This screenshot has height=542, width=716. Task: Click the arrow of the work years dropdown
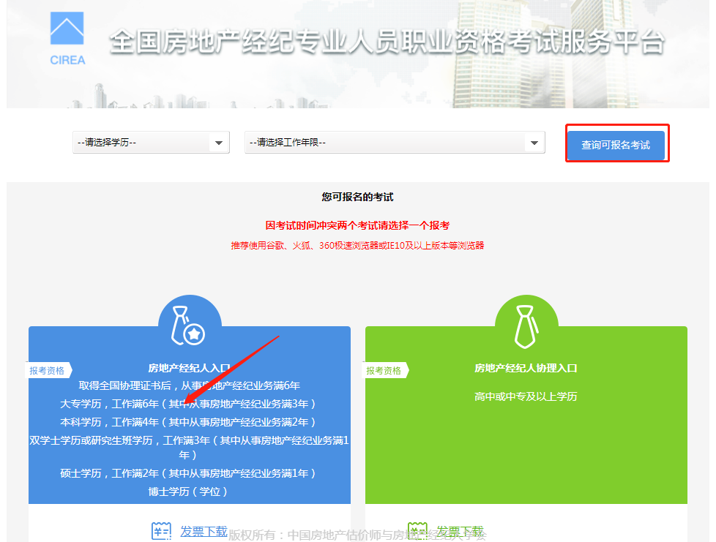(534, 143)
